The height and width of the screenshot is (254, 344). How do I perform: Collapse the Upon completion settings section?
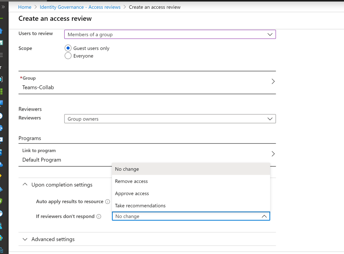(25, 184)
